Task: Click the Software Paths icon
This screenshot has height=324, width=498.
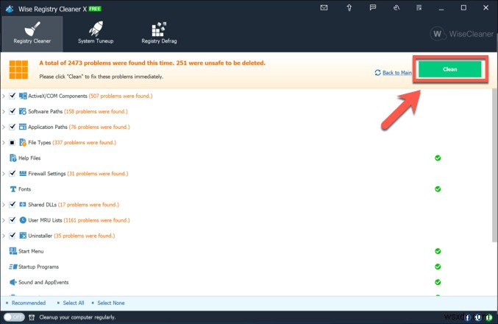Action: coord(23,111)
